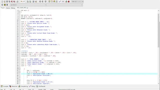Create a new source file from toolbar

tap(2, 1)
